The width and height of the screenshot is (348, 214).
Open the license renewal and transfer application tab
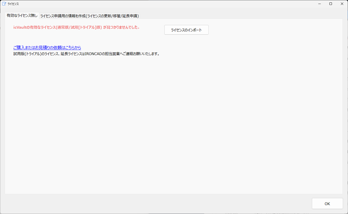coord(90,15)
